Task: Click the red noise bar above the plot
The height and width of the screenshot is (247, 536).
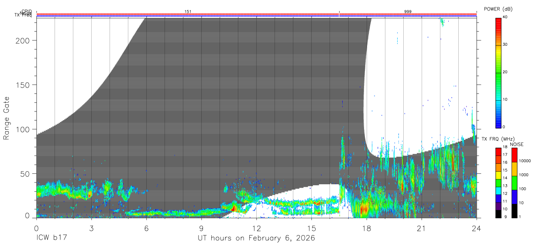Action: tap(257, 14)
